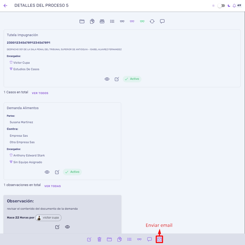View the observation with eye icon
Screen dimensions: 245x245
point(68,227)
